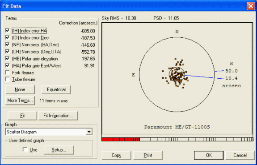Screen dimensions: 257x165
Task: Check the Use user-defined graph box
Action: (x=25, y=149)
